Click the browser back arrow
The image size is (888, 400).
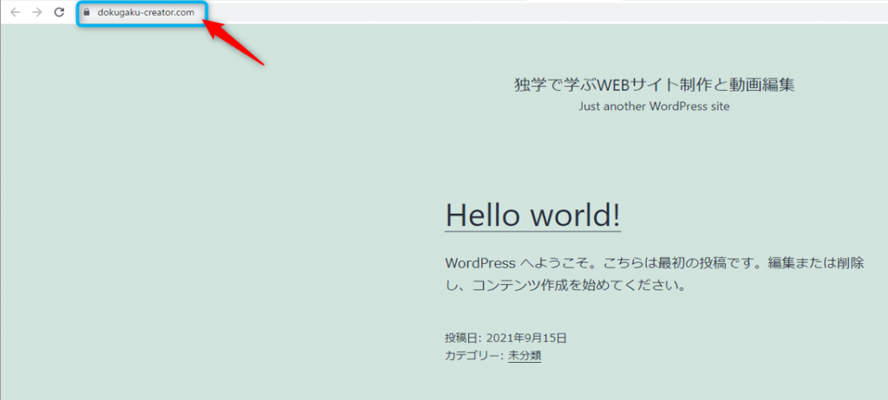[x=16, y=12]
